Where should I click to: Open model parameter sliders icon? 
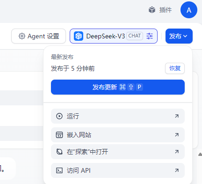tap(150, 36)
